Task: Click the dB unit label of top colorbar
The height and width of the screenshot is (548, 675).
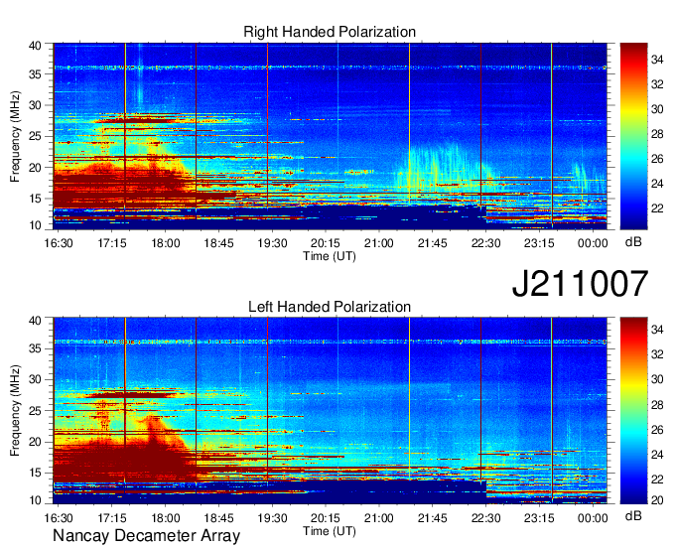Action: tap(633, 242)
